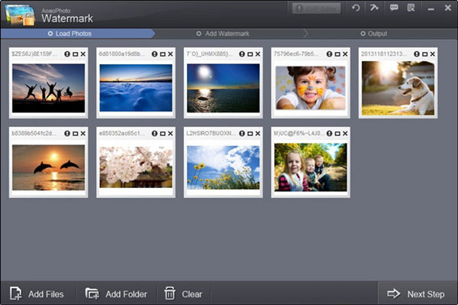Select the white dog on grass thumbnail

pyautogui.click(x=398, y=88)
